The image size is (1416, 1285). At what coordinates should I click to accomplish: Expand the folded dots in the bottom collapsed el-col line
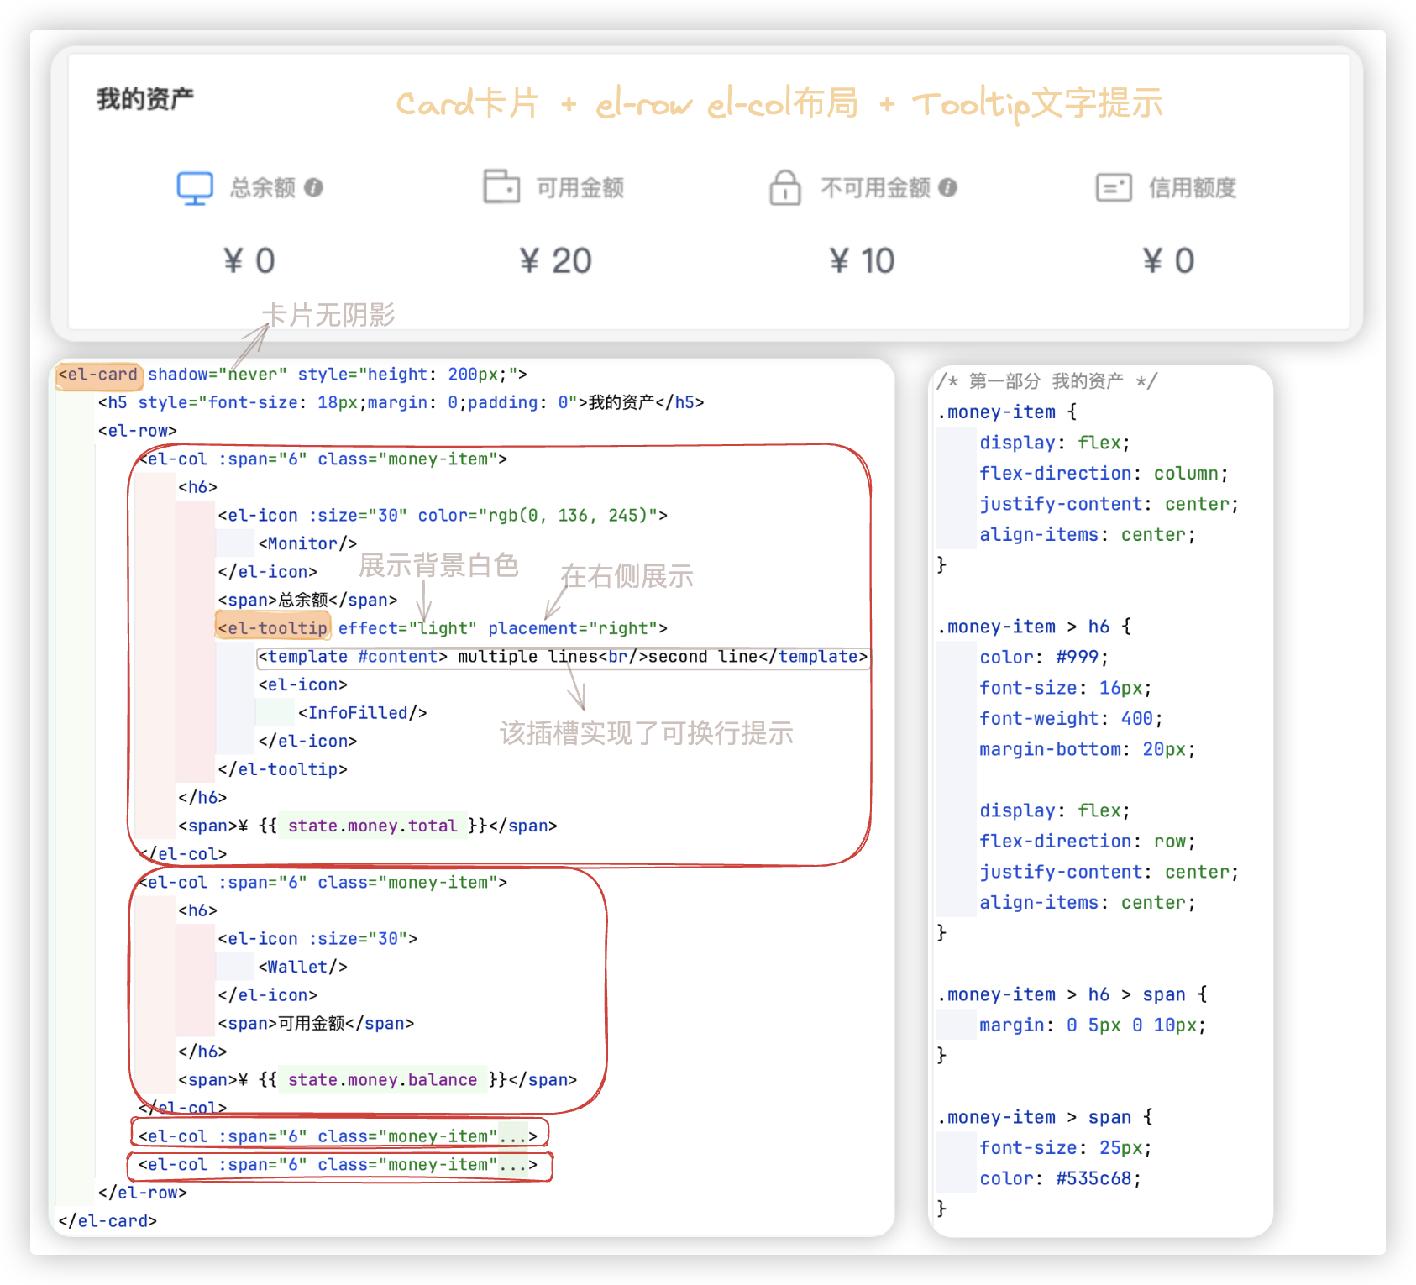(x=512, y=1165)
